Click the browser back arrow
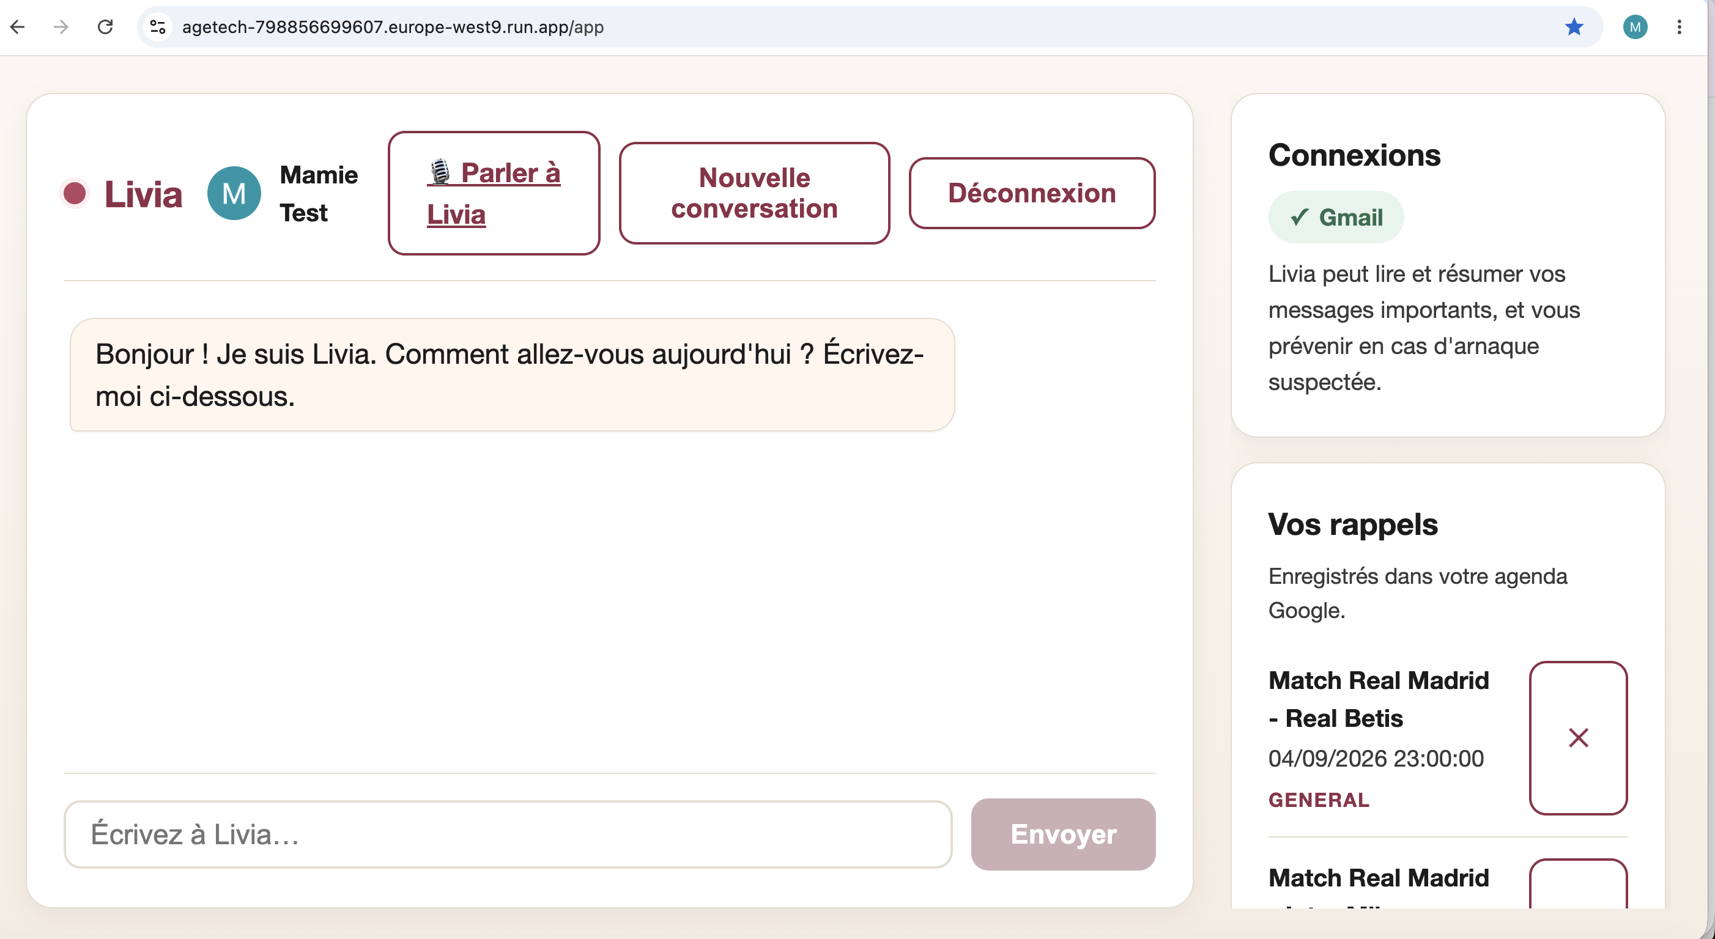 pyautogui.click(x=18, y=27)
